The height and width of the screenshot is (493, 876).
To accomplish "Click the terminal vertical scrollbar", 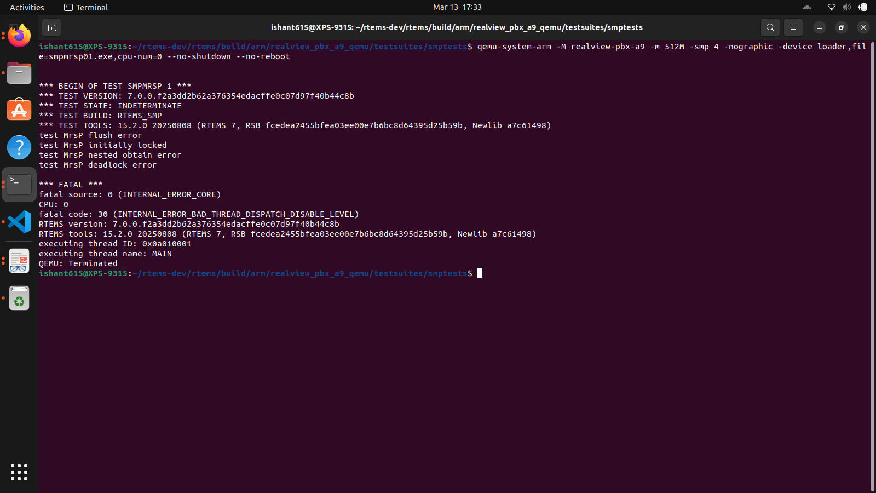I will pos(872,263).
